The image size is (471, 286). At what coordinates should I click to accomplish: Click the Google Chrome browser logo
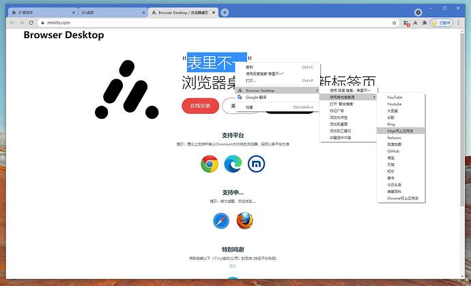210,164
